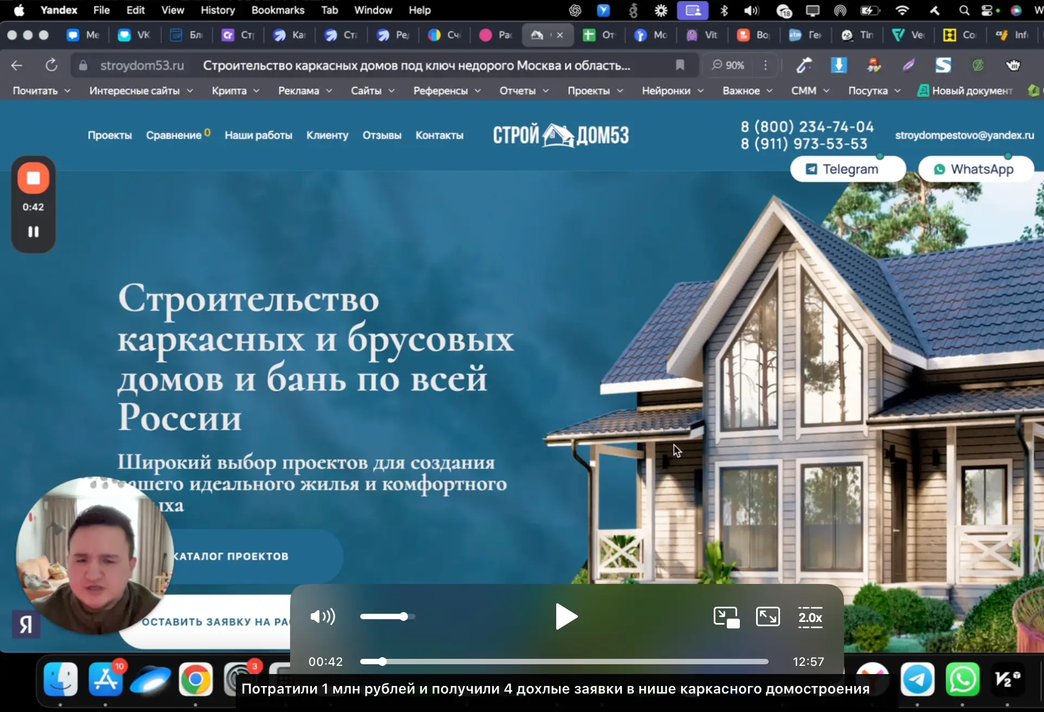1044x712 pixels.
Task: Open Finder from the Dock
Action: 60,679
